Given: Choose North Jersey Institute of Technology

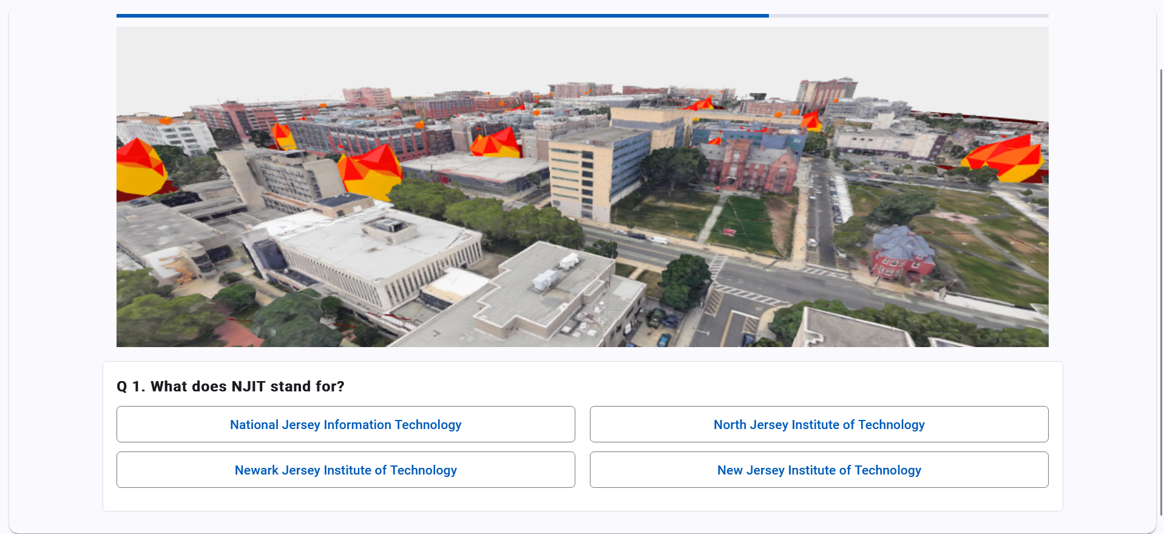Looking at the screenshot, I should click(819, 424).
